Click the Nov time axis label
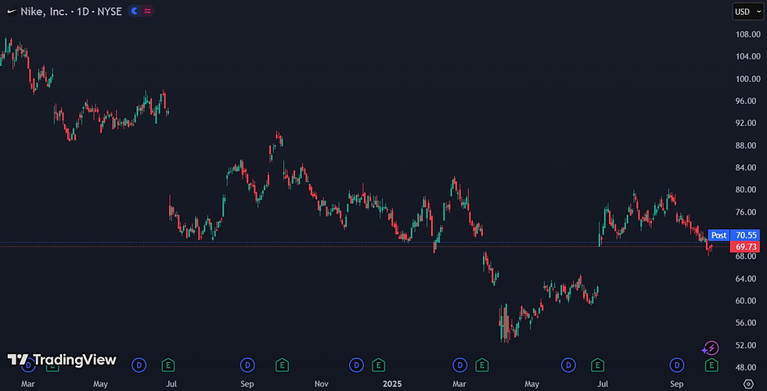 tap(322, 384)
